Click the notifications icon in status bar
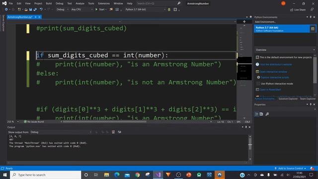Screen dimensions: 318x179 (312, 169)
